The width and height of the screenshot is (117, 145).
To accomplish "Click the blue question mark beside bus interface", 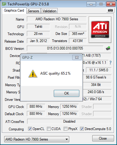I will tap(110, 63).
